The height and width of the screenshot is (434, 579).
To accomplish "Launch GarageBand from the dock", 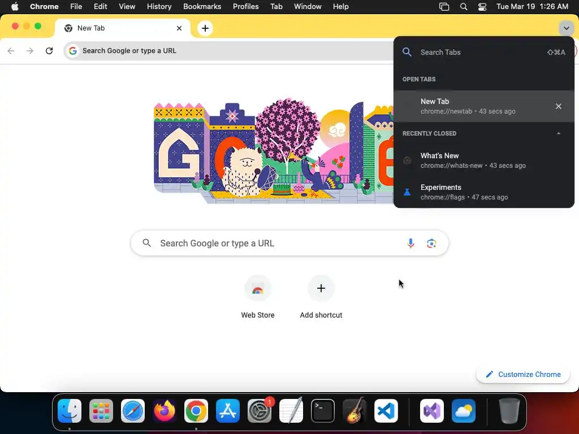I will coord(355,411).
